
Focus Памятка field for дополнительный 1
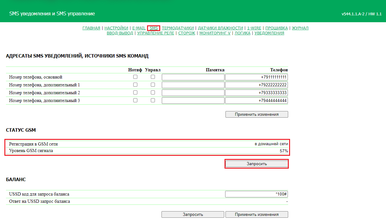193,85
